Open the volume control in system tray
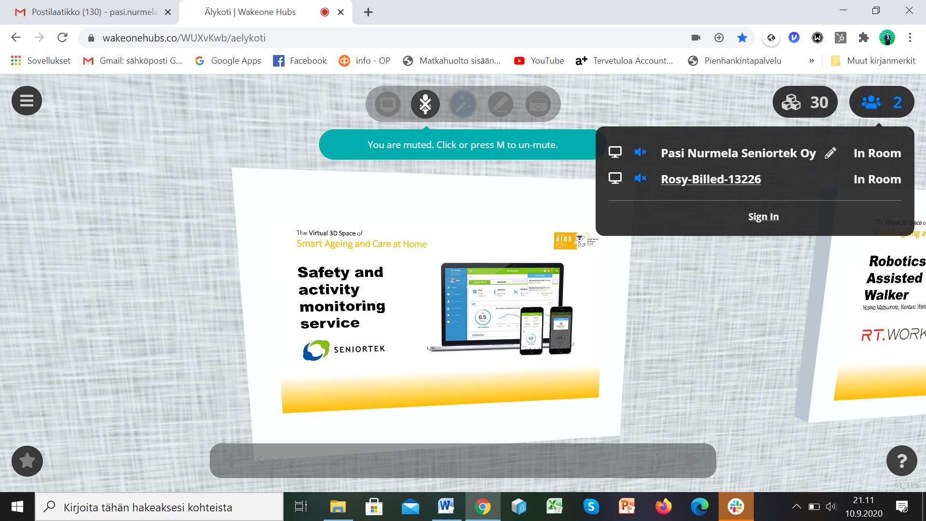 pyautogui.click(x=831, y=507)
